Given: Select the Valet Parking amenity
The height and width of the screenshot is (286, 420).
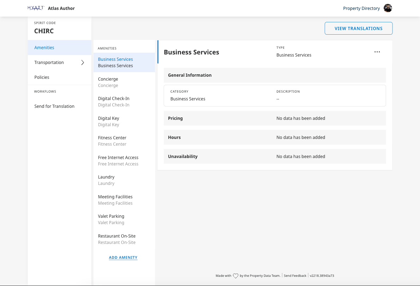Looking at the screenshot, I should pos(124,219).
